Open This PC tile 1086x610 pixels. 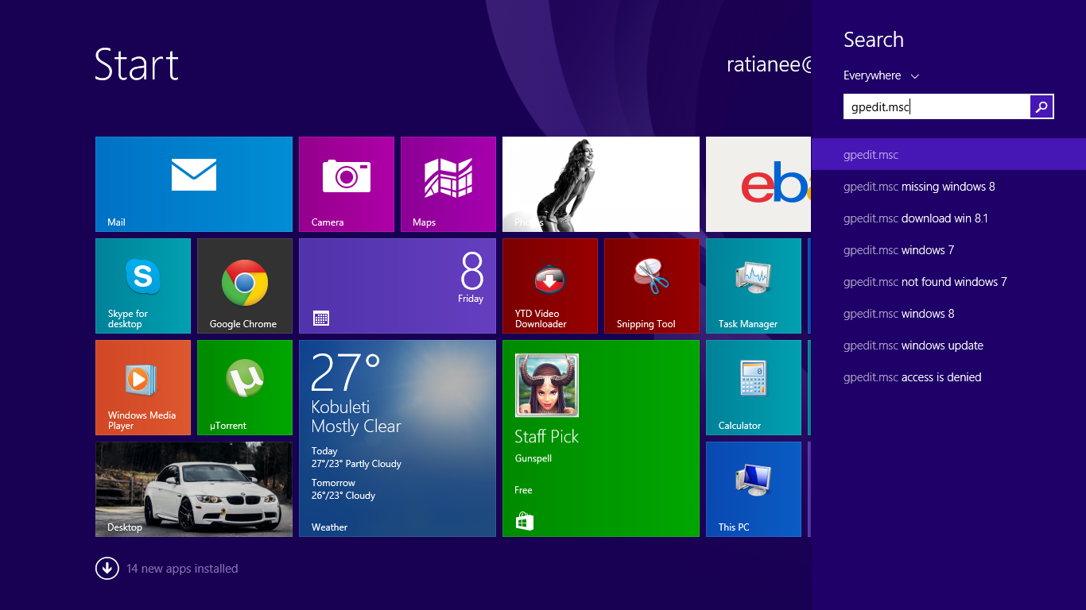[x=753, y=488]
